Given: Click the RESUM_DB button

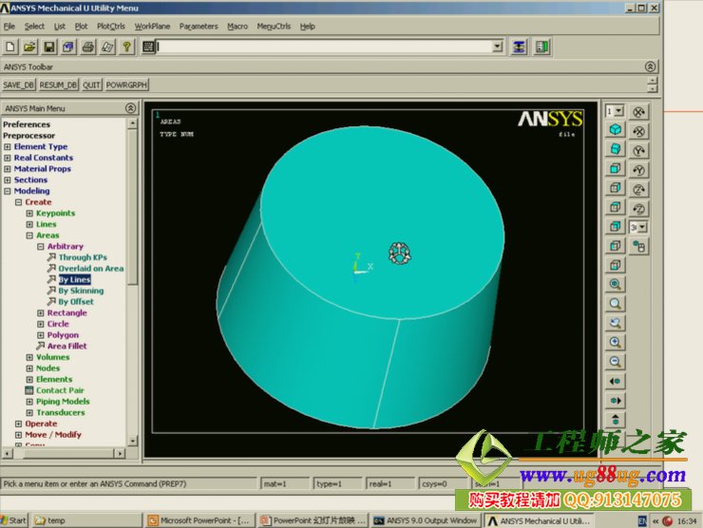Looking at the screenshot, I should 58,85.
